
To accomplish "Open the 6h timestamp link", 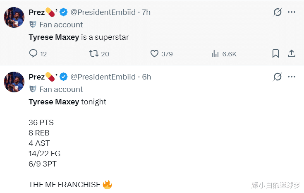I will coord(146,77).
